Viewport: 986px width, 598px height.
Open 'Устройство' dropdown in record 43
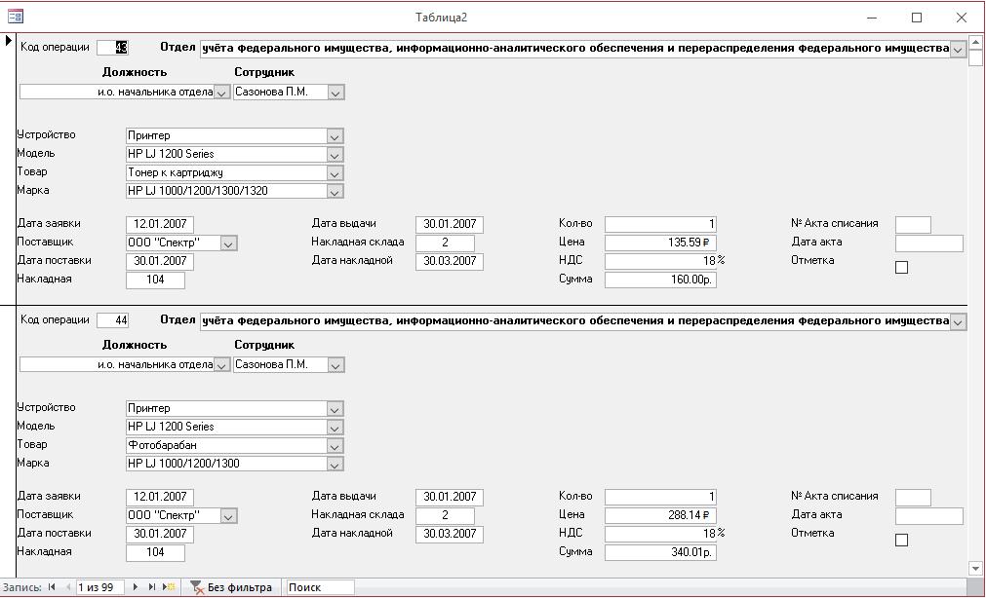click(x=335, y=136)
